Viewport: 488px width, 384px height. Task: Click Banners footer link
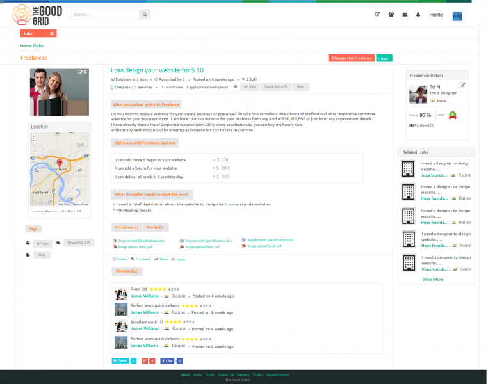243,374
